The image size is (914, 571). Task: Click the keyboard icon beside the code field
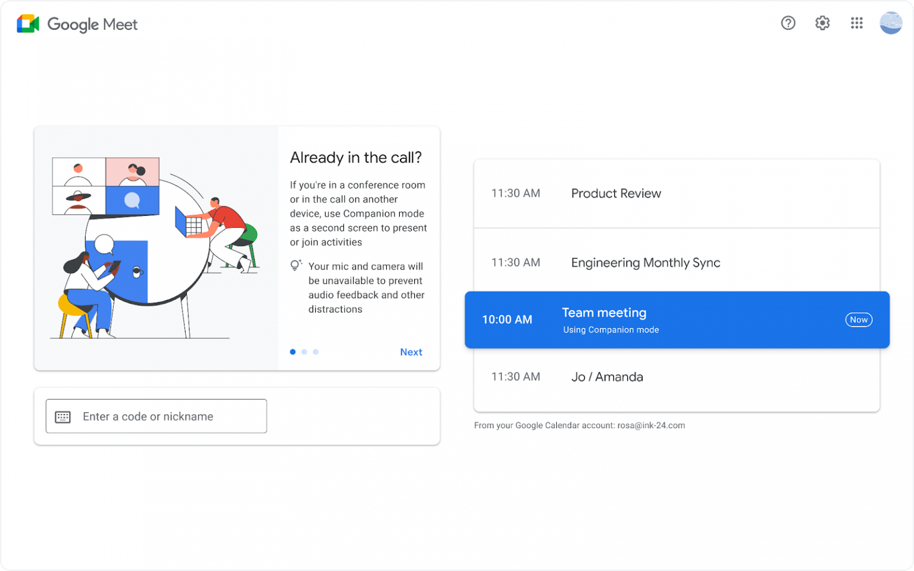[x=64, y=416]
